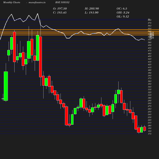Click the munafasutra.in site label

point(37,2)
